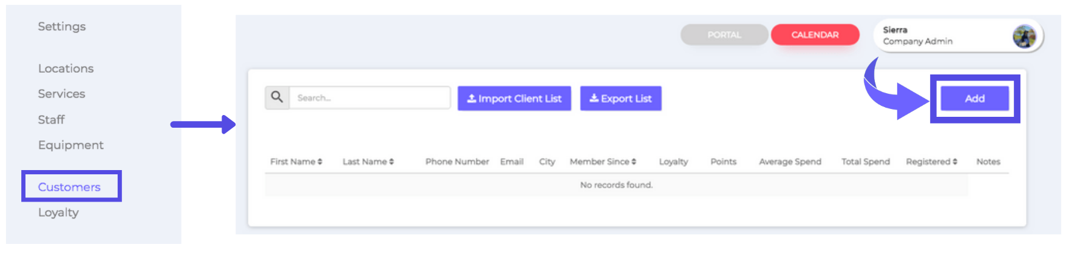Sort by Member Since column arrows
Viewport: 1066px width, 253px height.
click(x=634, y=162)
